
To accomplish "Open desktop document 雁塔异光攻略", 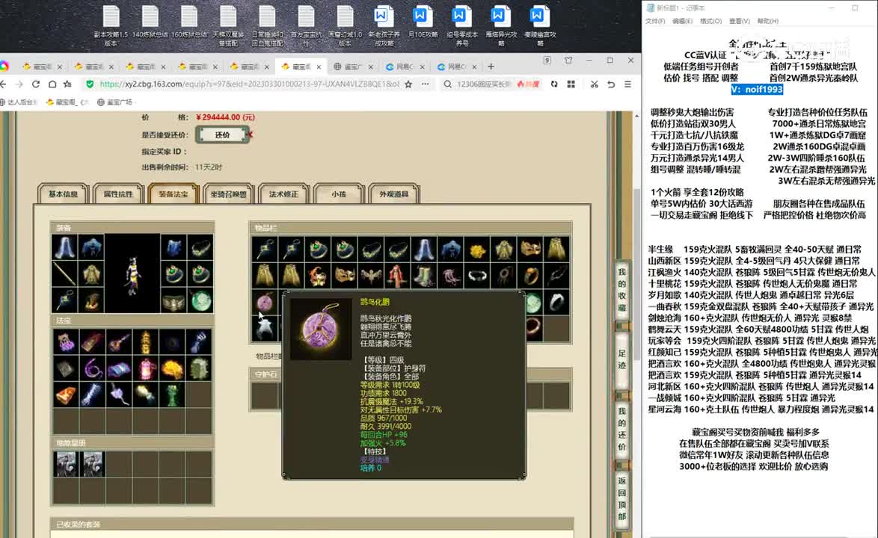I will click(500, 25).
